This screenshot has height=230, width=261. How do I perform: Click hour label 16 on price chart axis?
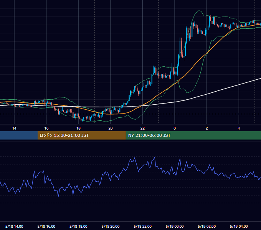coord(46,128)
